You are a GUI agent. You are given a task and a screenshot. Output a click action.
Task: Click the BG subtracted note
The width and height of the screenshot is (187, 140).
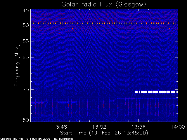(x=64, y=139)
